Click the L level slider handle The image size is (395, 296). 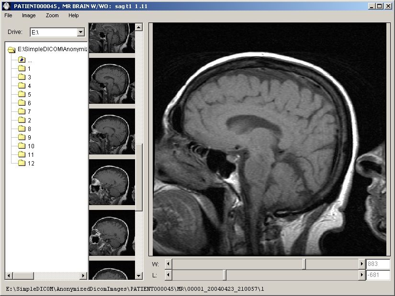pos(225,275)
